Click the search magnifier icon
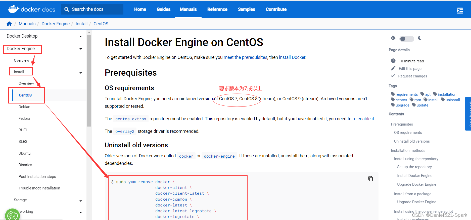The image size is (471, 220). (67, 9)
